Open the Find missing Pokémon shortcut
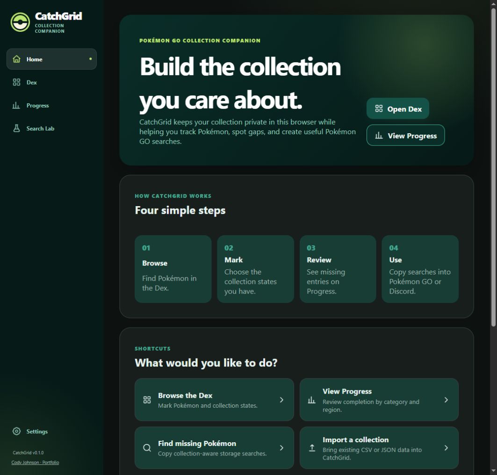Viewport: 497px width, 475px height. pyautogui.click(x=214, y=448)
